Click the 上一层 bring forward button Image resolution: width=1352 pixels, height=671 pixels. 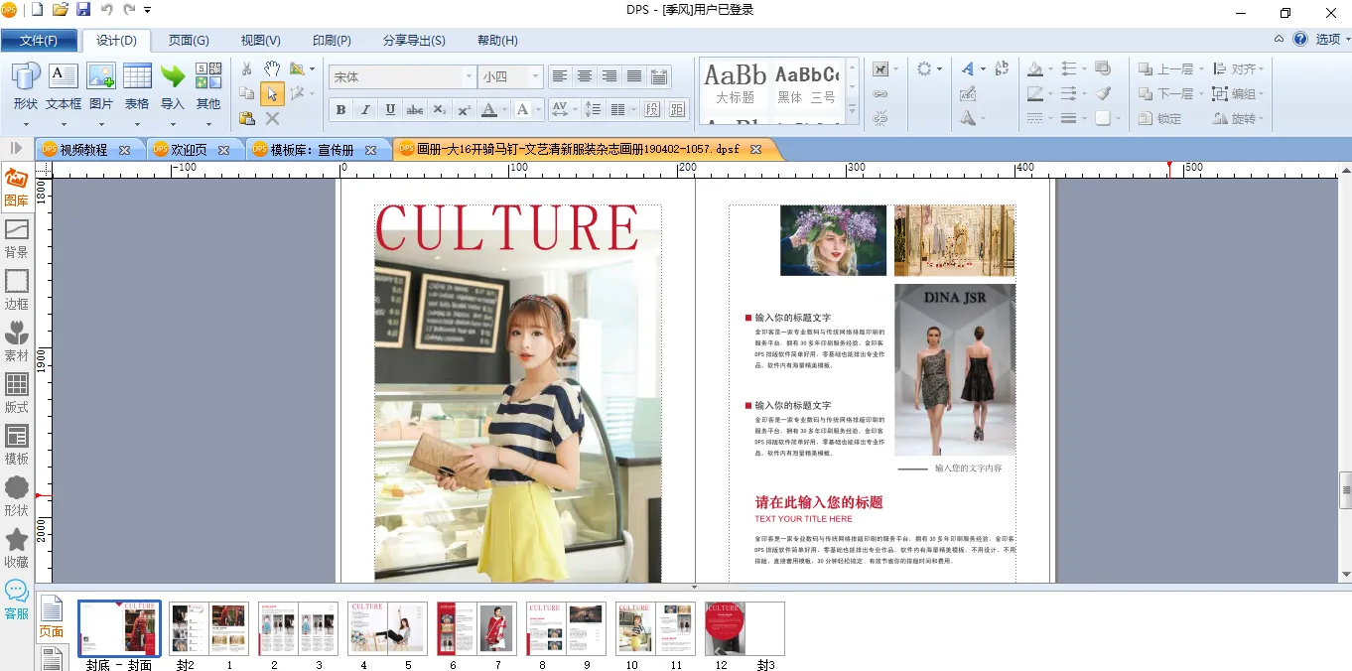(x=1167, y=69)
